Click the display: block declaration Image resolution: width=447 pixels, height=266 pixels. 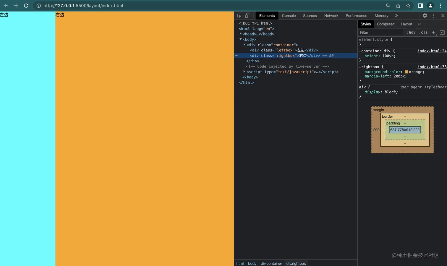pos(381,92)
